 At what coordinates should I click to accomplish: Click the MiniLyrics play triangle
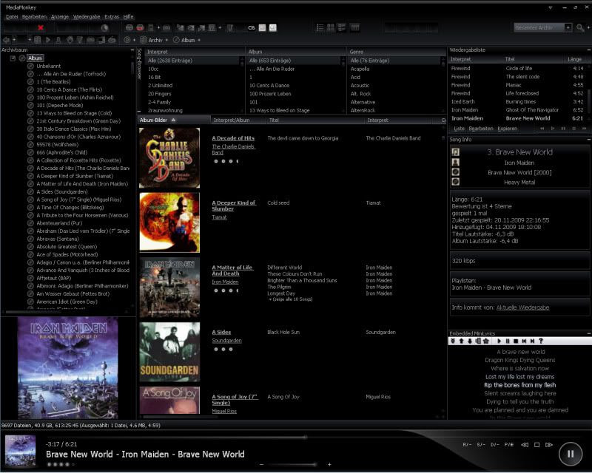pos(499,341)
